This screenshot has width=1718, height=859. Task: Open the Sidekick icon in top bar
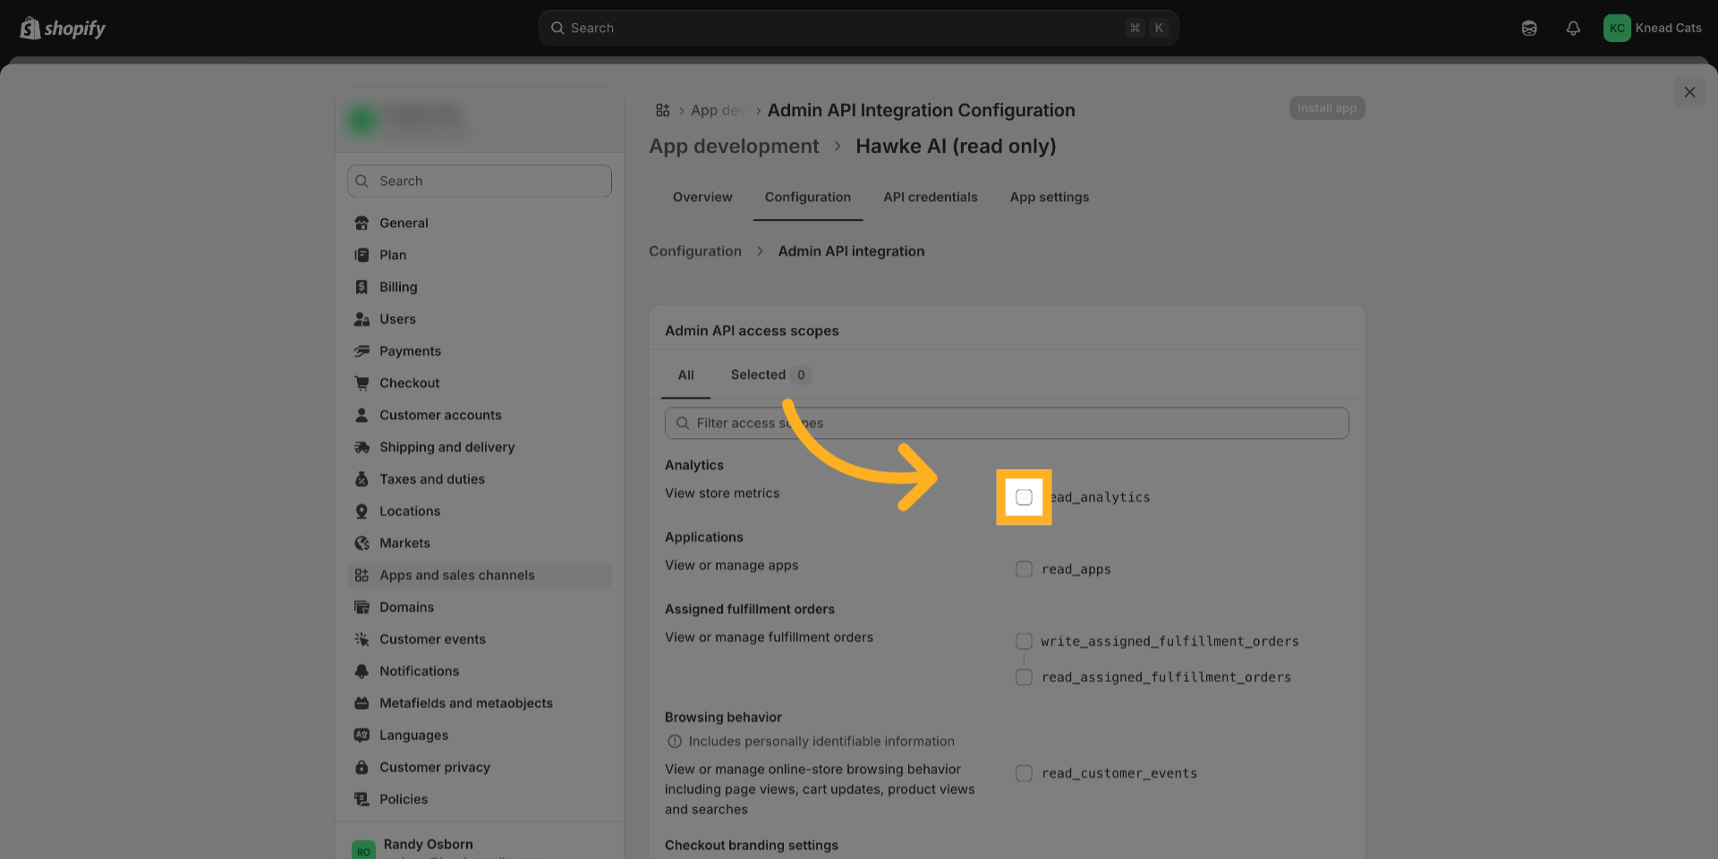(1529, 29)
